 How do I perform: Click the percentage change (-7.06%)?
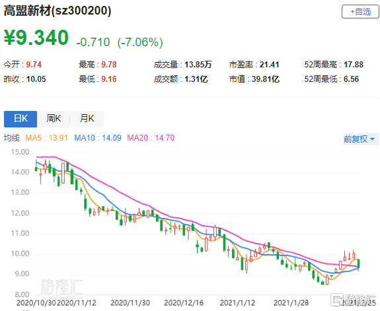tap(140, 42)
